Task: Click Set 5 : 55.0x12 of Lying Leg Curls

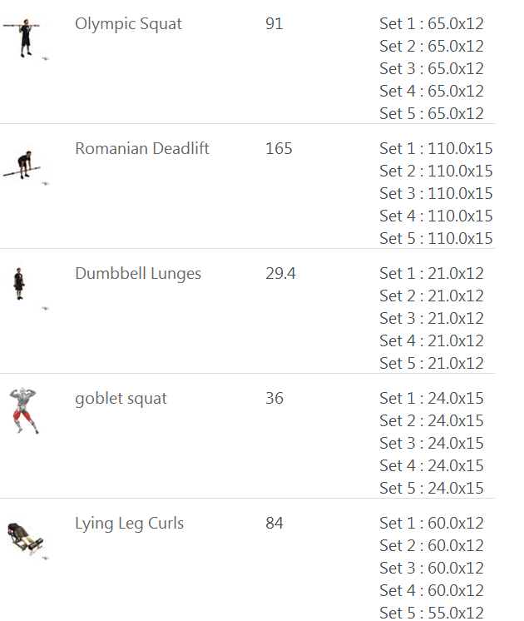Action: coord(432,613)
